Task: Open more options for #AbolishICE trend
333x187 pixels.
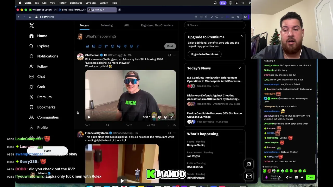Action: tap(241, 164)
